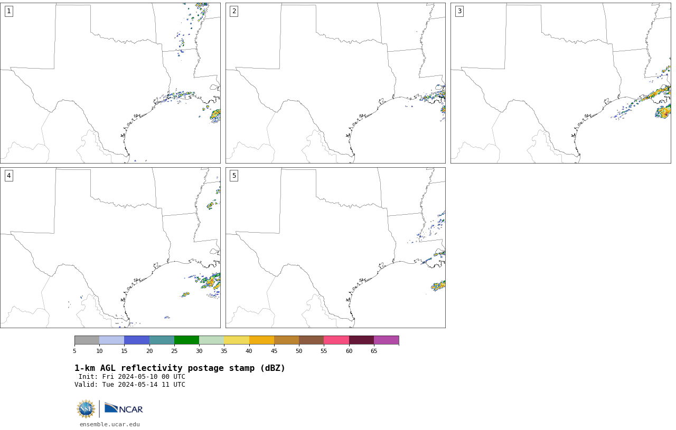Viewport: 676px width, 430px height.
Task: Click the gray 5-10 dBZ color swatch
Action: 87,340
